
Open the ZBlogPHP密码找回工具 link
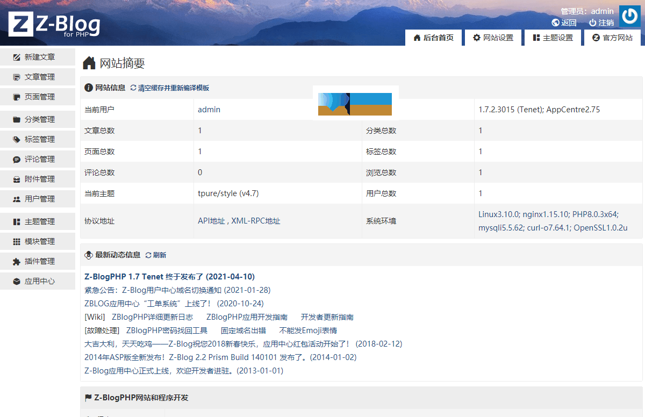click(x=167, y=330)
